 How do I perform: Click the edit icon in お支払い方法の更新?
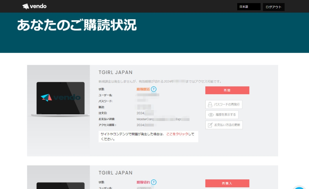[210, 125]
